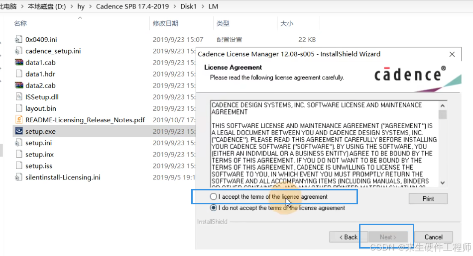Open Cadence SPB 17.4-2019 breadcrumb
The width and height of the screenshot is (473, 256).
pos(132,6)
